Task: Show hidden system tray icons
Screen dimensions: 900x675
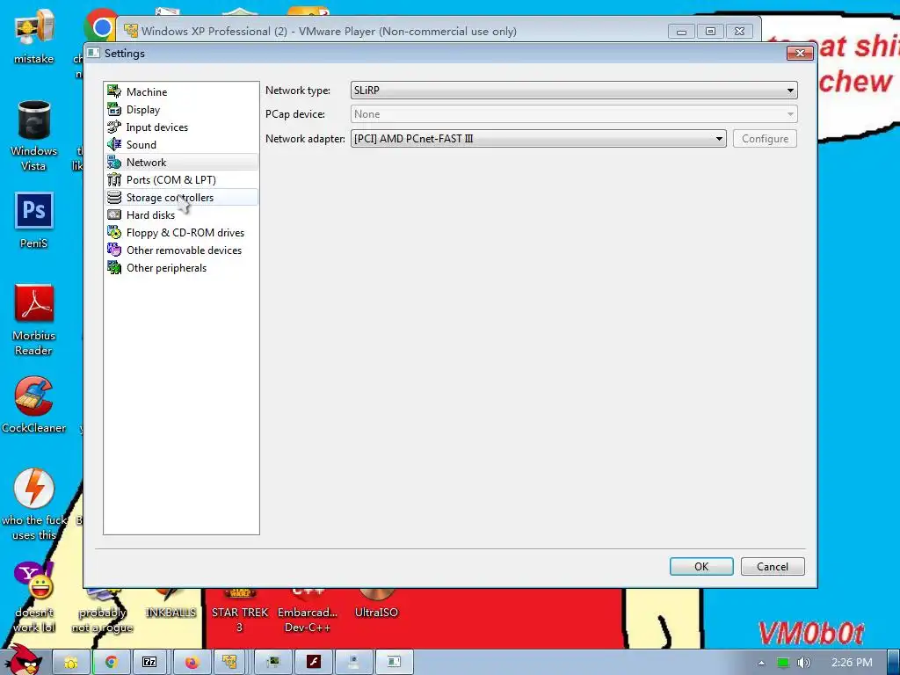Action: tap(761, 663)
